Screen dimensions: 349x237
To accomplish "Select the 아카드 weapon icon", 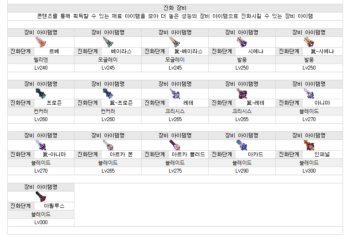I will click(x=241, y=145).
